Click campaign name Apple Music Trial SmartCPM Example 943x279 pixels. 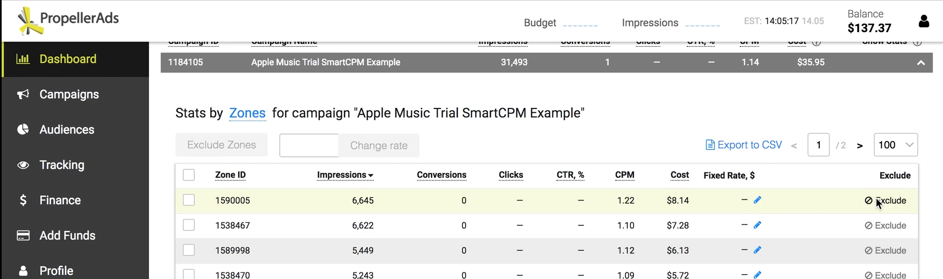point(326,62)
